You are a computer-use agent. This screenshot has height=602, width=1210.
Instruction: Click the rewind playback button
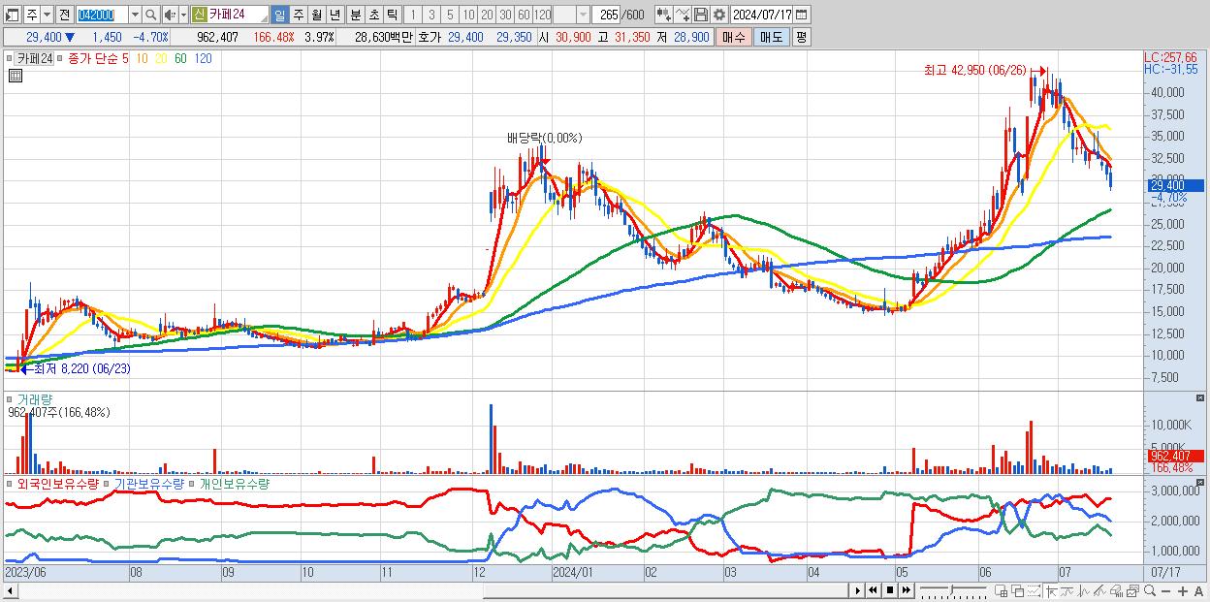(873, 590)
